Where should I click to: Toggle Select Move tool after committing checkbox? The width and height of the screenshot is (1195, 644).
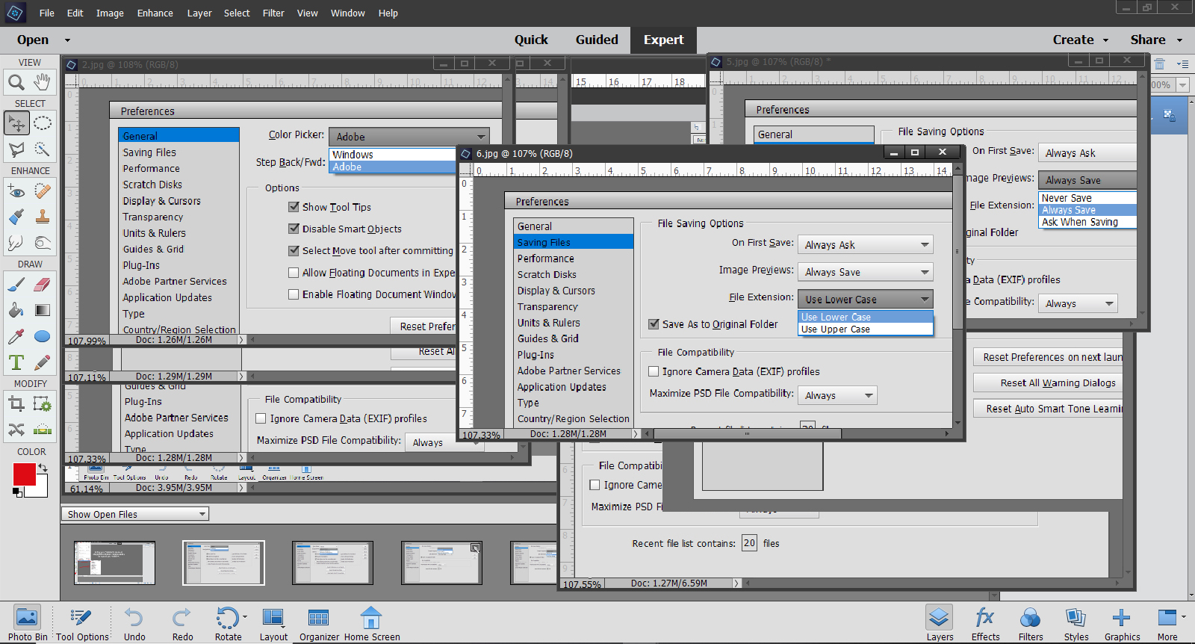tap(294, 250)
